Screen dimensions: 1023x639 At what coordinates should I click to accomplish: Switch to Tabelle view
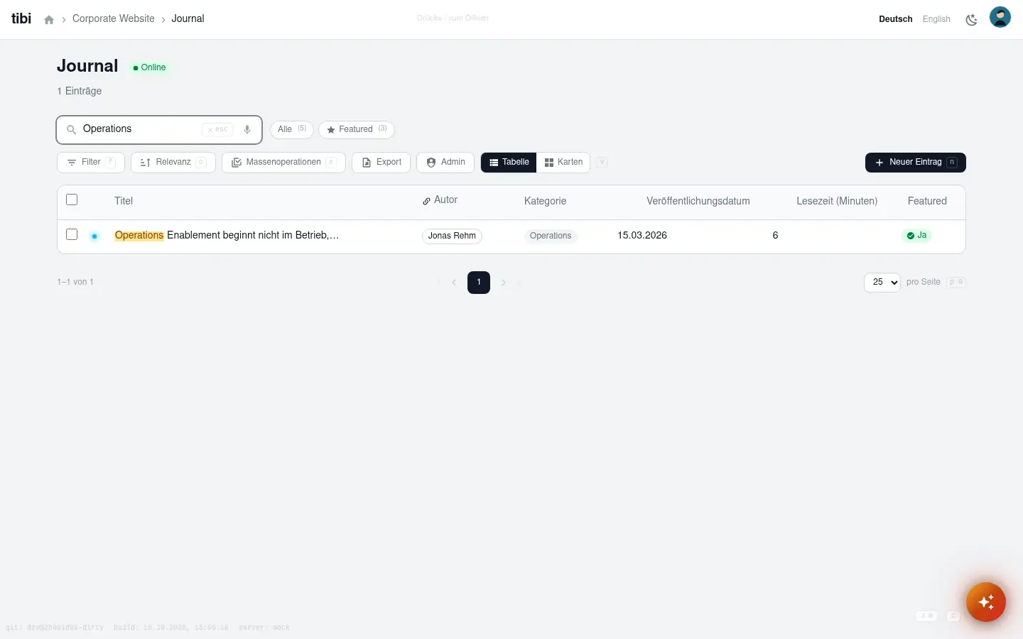tap(509, 163)
